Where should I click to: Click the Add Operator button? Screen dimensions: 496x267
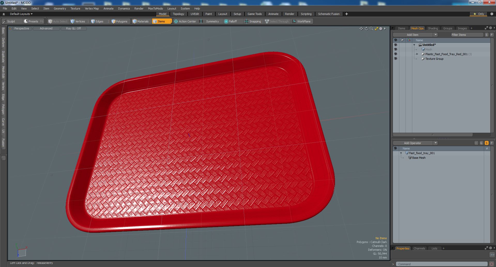[x=413, y=143]
